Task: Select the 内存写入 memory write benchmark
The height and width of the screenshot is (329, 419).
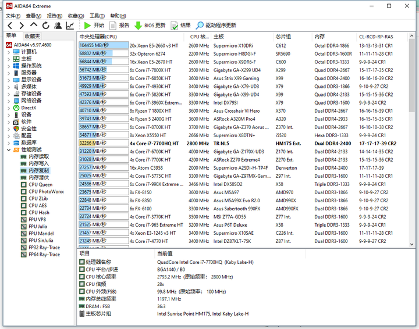Action: click(39, 163)
